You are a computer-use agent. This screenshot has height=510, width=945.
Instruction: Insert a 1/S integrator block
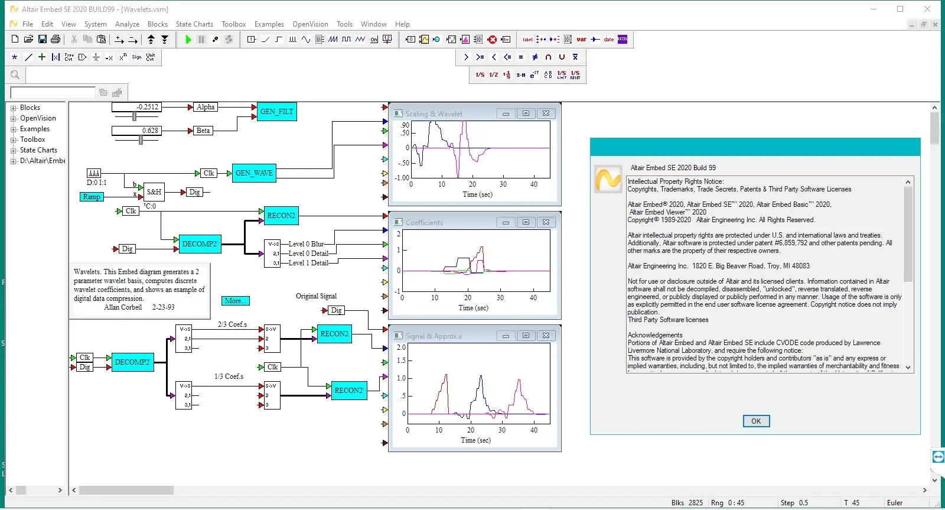coord(480,74)
